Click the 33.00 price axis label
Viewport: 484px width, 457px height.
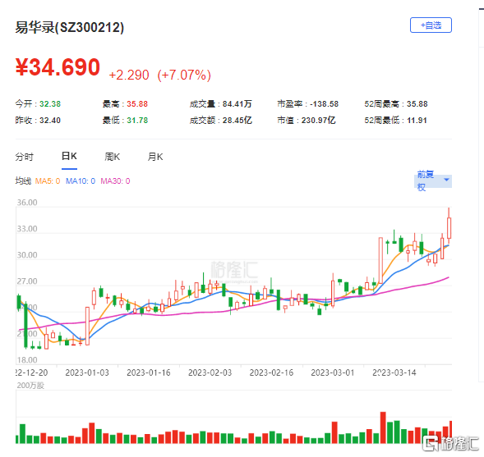tap(27, 229)
